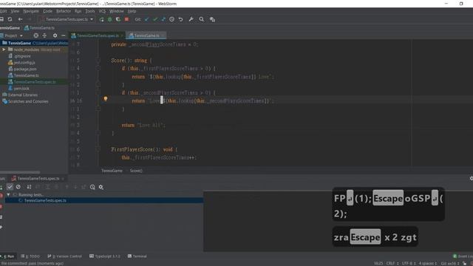Viewport: 473px width, 266px height.
Task: Close the TennisGameTests.spec.ts run tab
Action: tap(63, 179)
